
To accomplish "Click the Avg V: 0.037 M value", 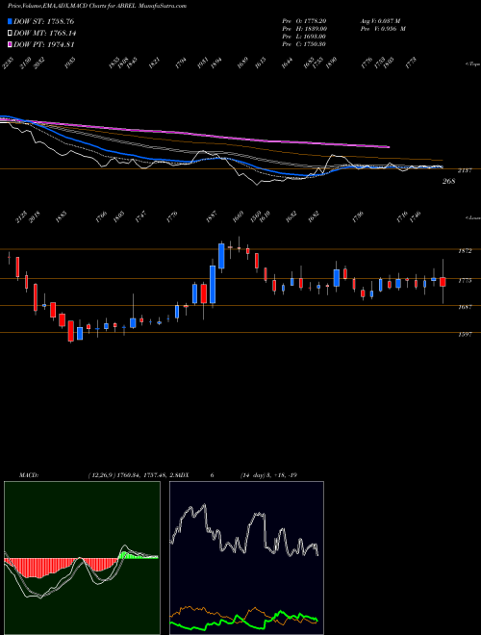I will (x=381, y=20).
